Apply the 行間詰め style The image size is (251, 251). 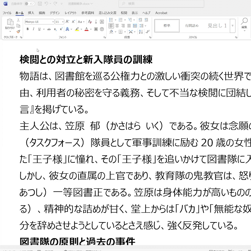(x=192, y=26)
